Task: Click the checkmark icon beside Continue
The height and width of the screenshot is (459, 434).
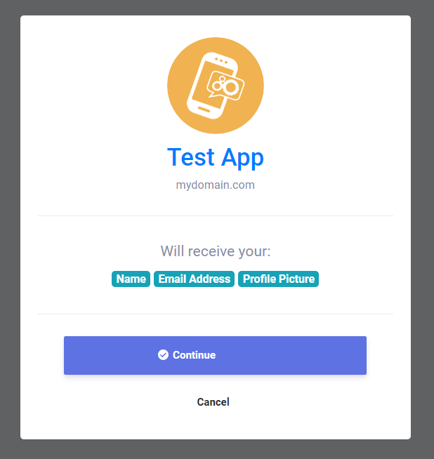Action: (x=163, y=355)
